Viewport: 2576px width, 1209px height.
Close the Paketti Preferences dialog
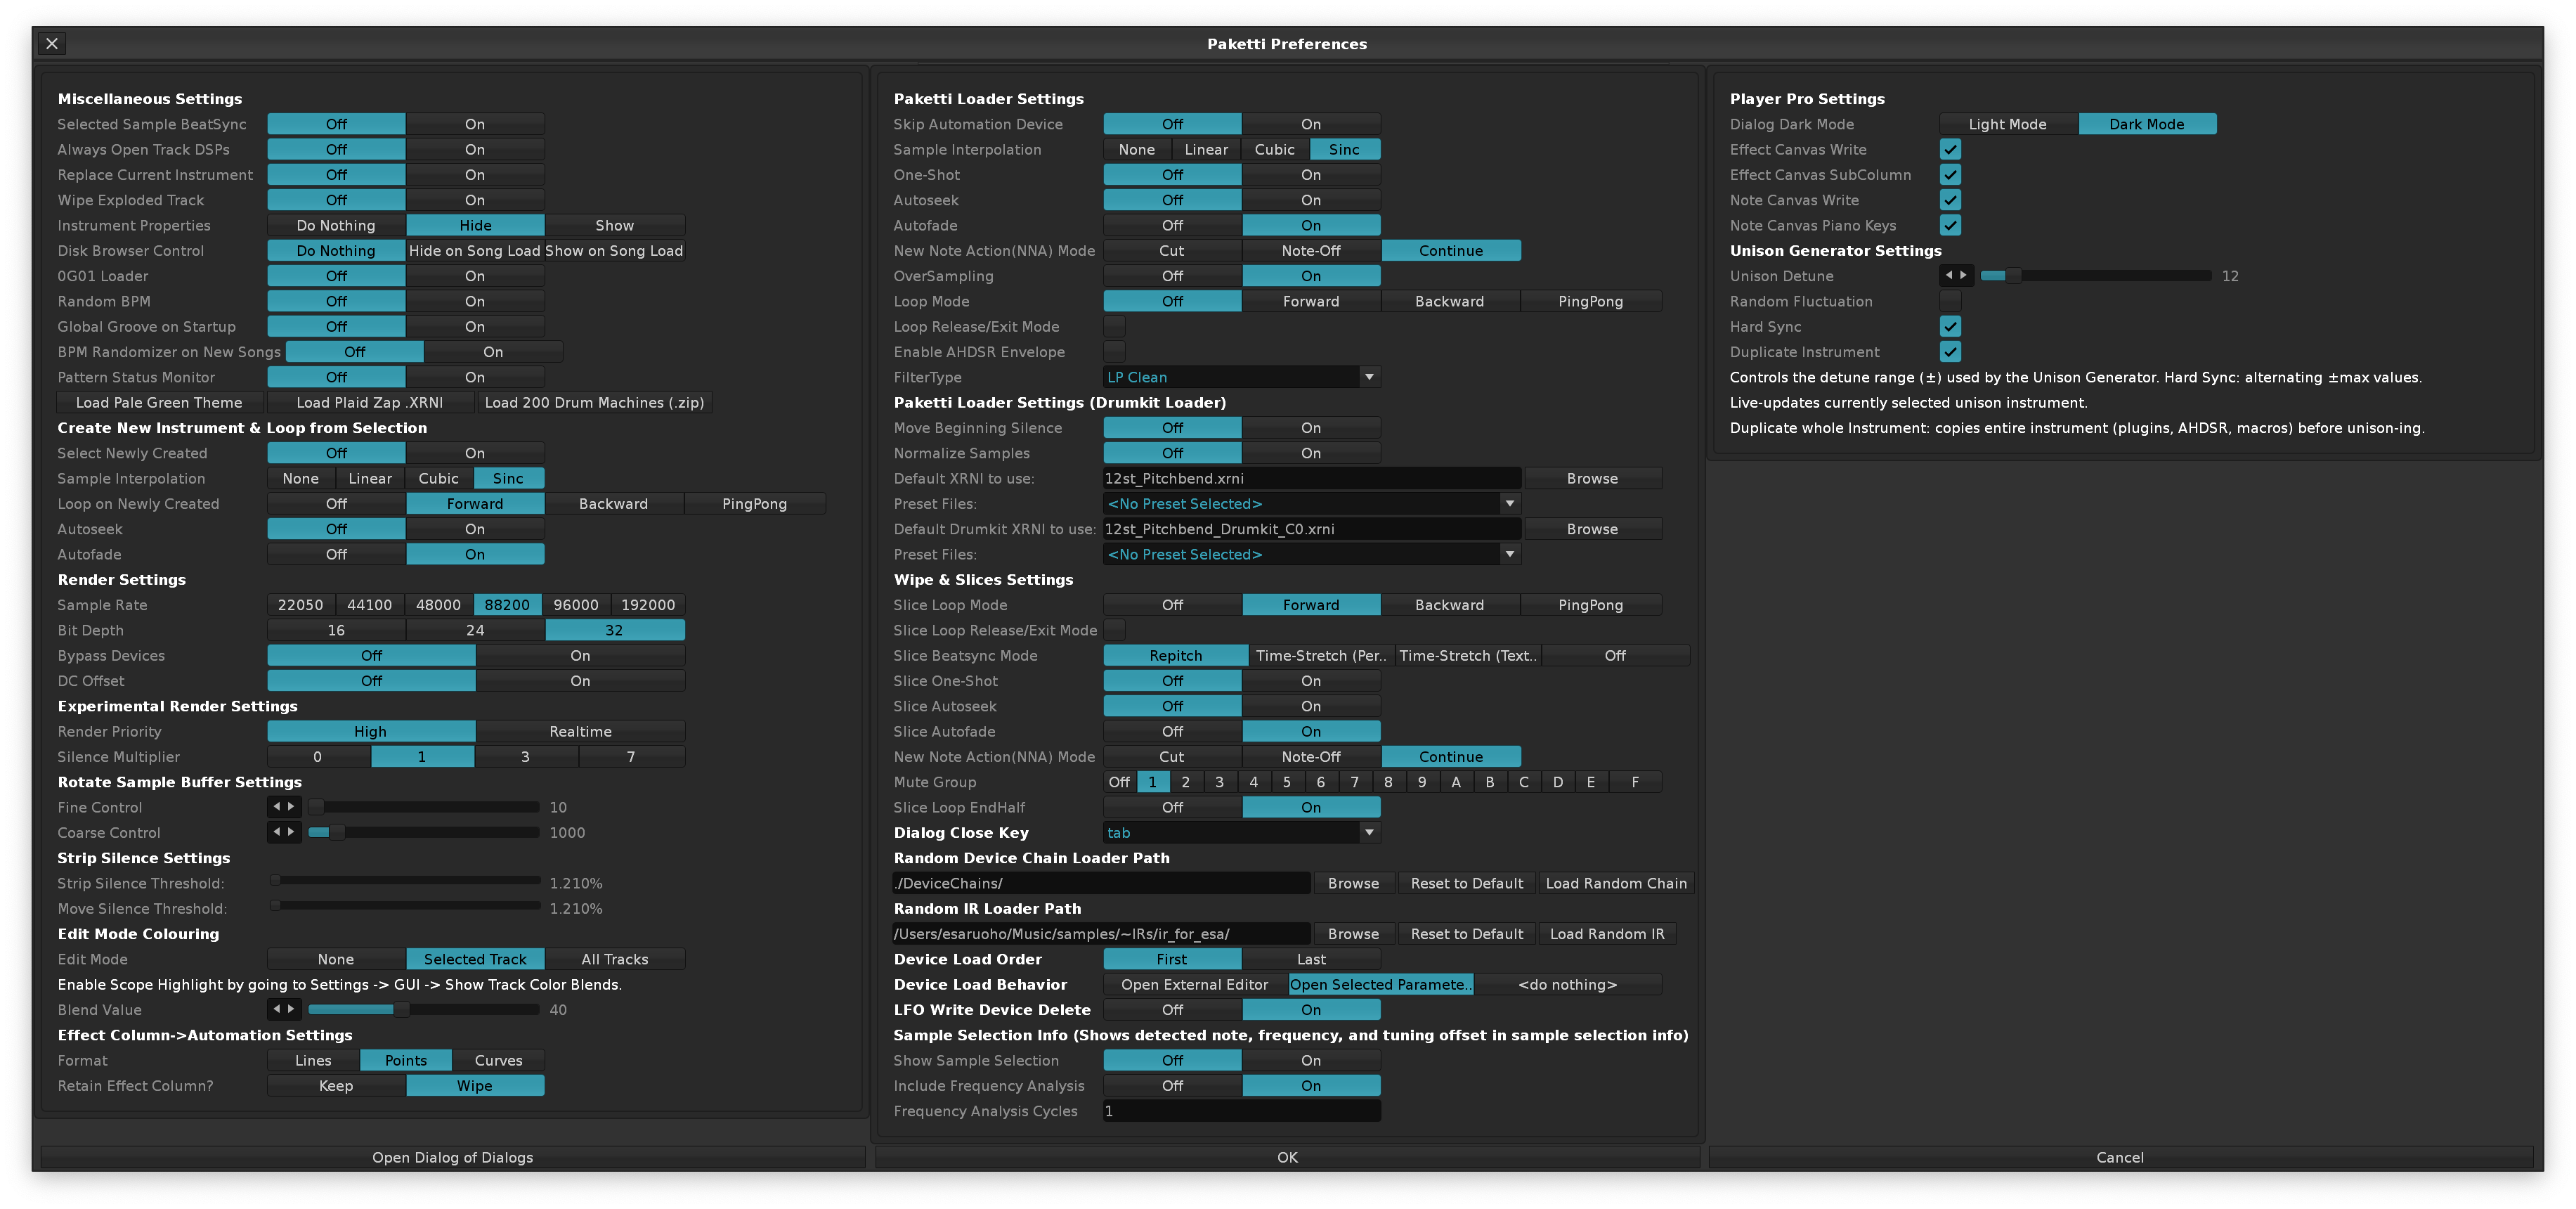pyautogui.click(x=52, y=43)
